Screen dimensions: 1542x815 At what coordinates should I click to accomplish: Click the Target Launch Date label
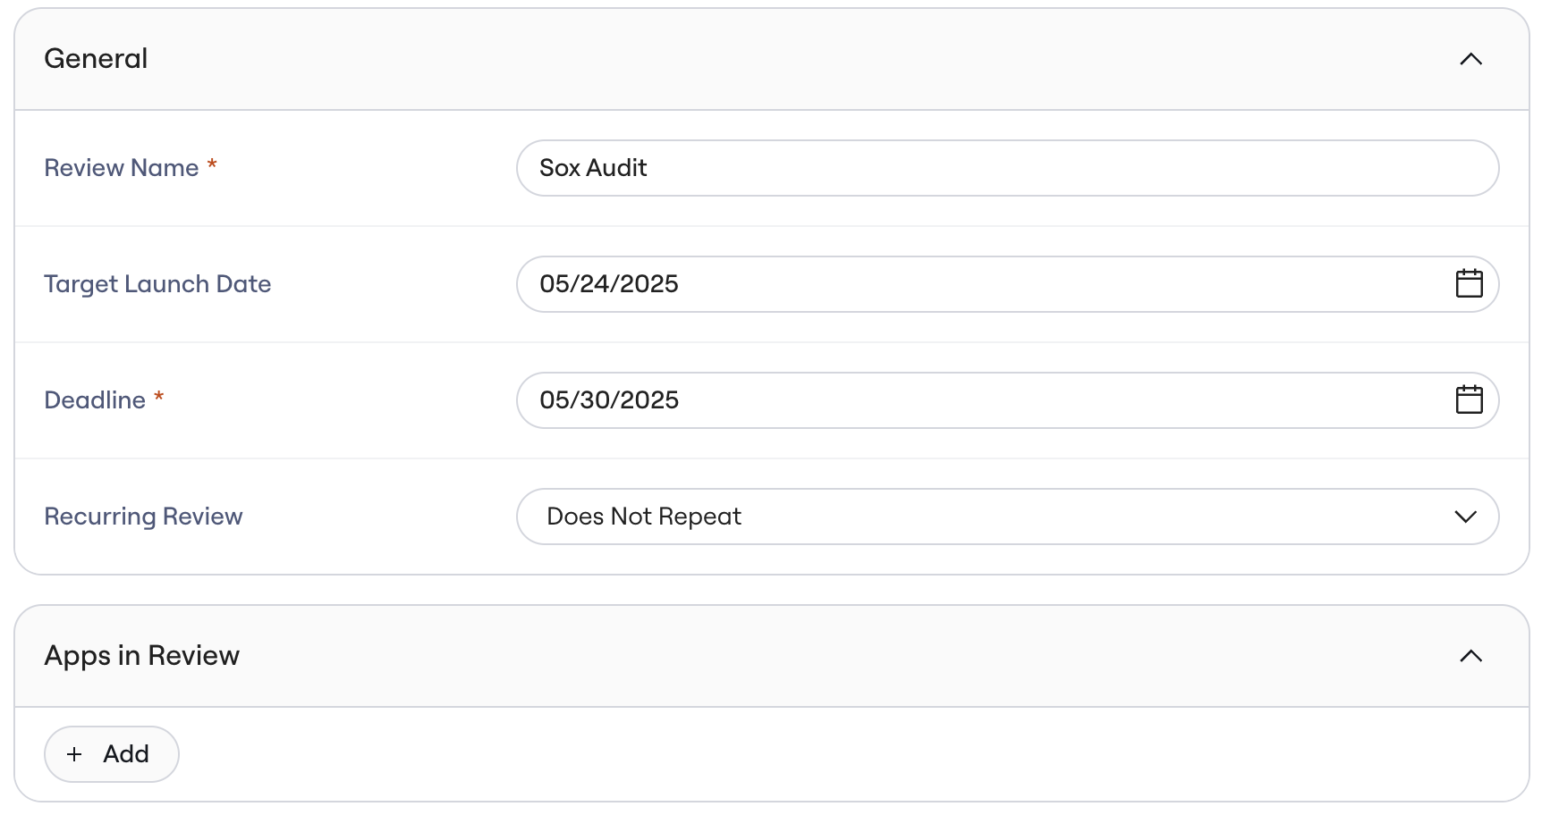157,284
